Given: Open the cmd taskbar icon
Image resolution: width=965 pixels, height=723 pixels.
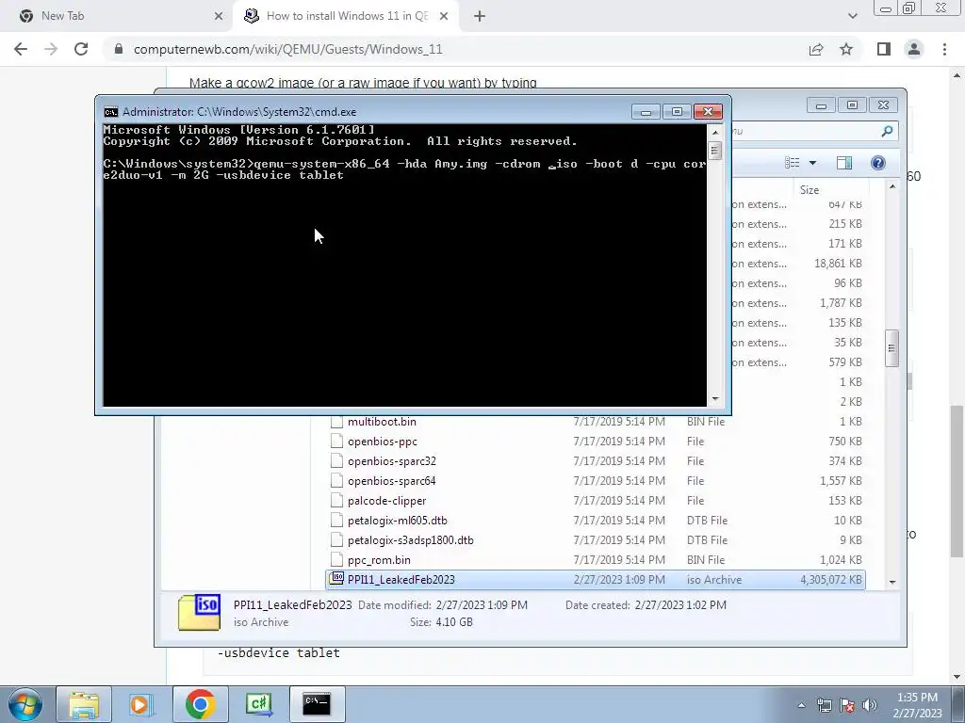Looking at the screenshot, I should pos(317,704).
